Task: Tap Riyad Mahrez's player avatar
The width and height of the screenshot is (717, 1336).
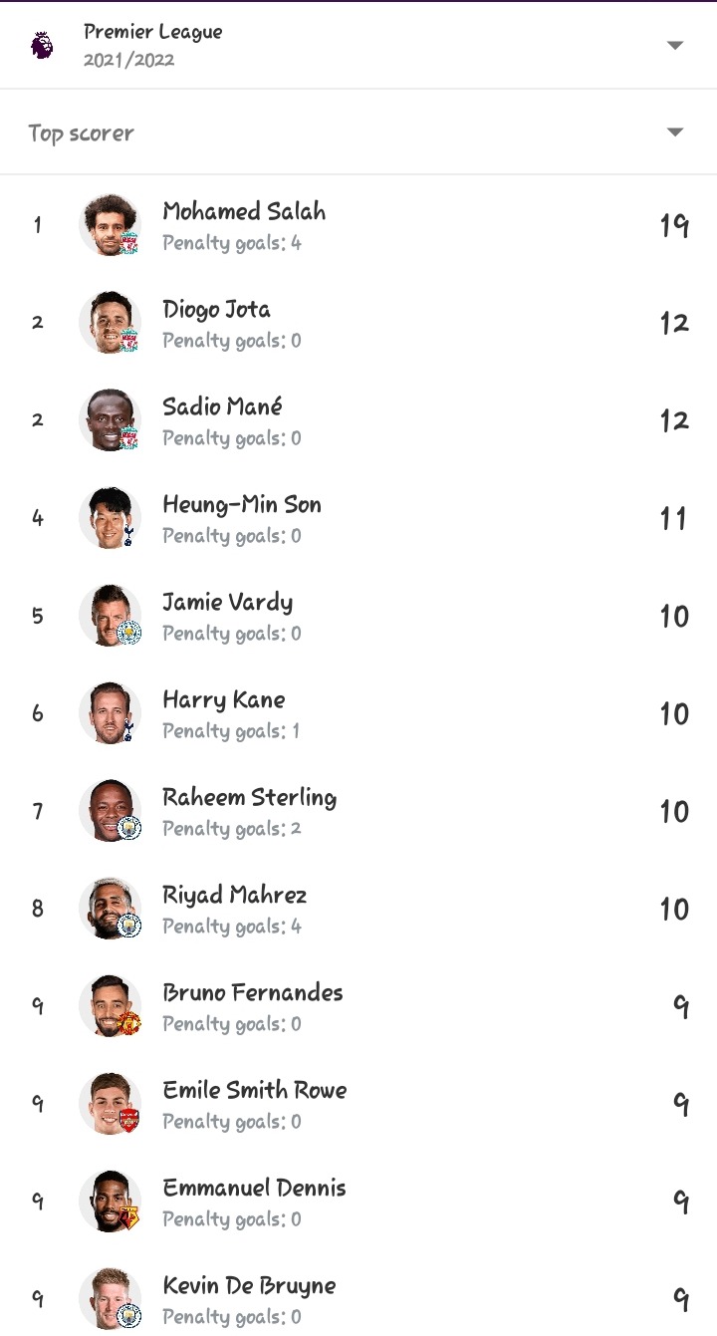Action: click(109, 909)
